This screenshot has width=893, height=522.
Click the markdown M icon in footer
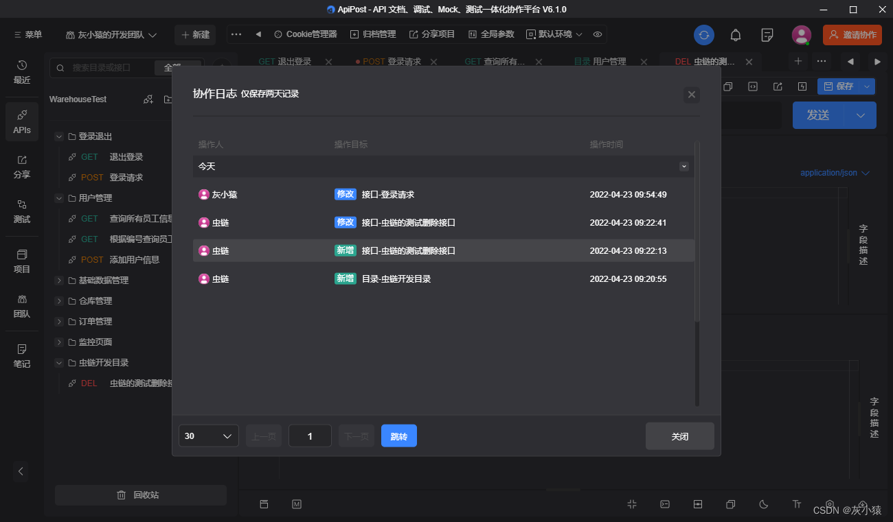[x=297, y=504]
